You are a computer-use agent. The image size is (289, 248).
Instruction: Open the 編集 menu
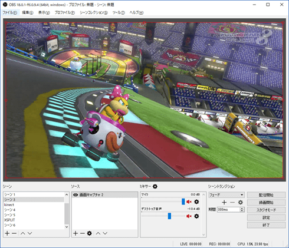pyautogui.click(x=28, y=12)
